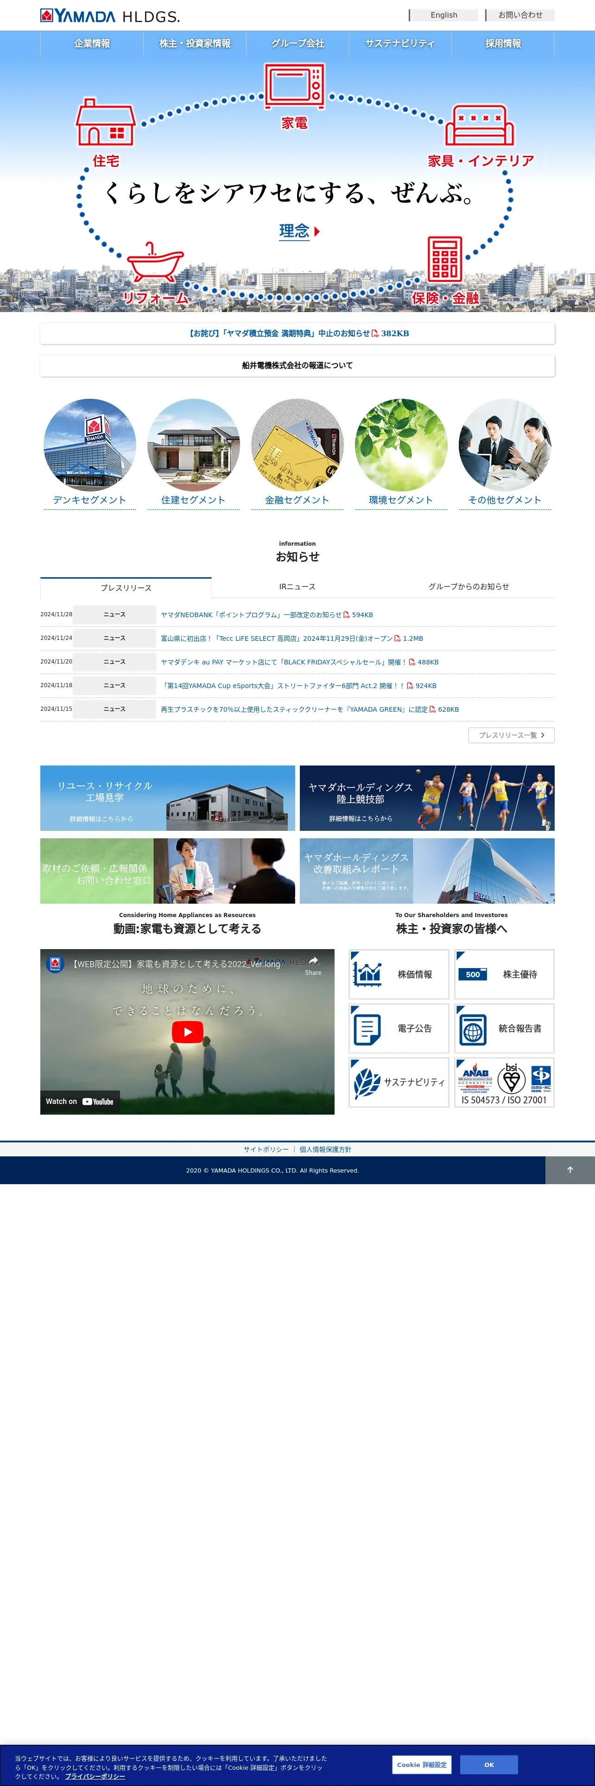Accept cookies with OK button

pyautogui.click(x=489, y=1765)
